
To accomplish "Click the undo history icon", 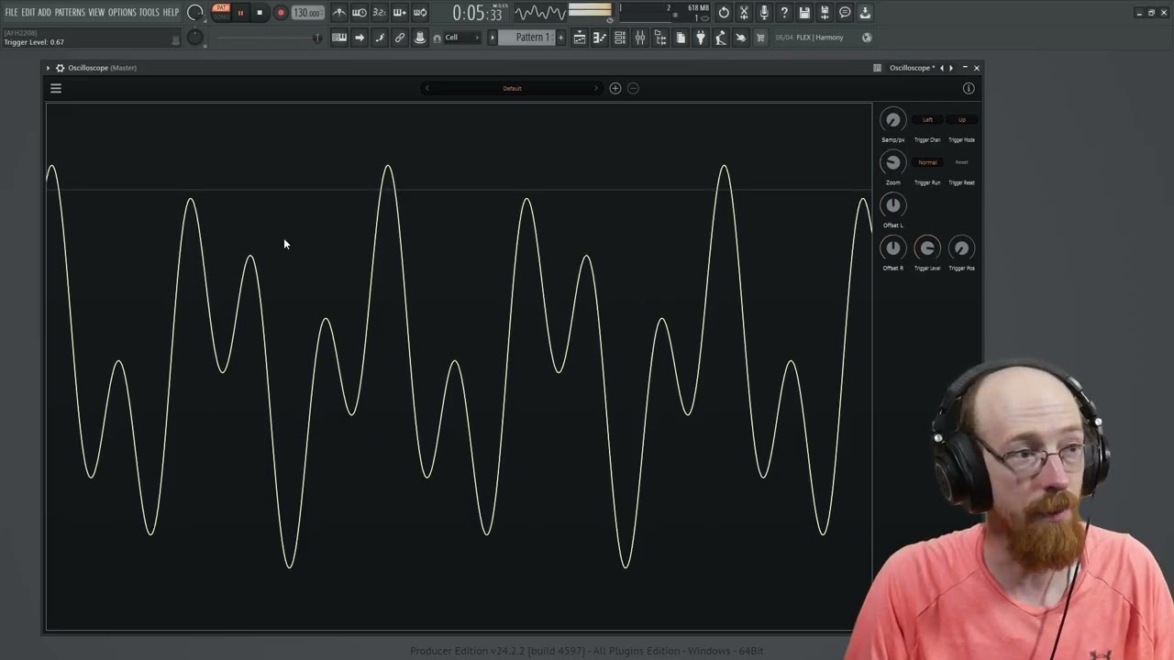I will click(724, 13).
